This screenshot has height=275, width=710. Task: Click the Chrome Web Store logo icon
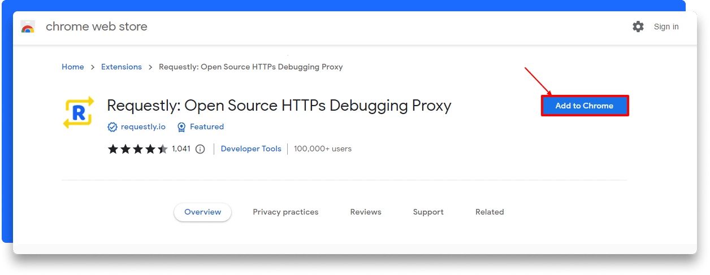tap(28, 27)
